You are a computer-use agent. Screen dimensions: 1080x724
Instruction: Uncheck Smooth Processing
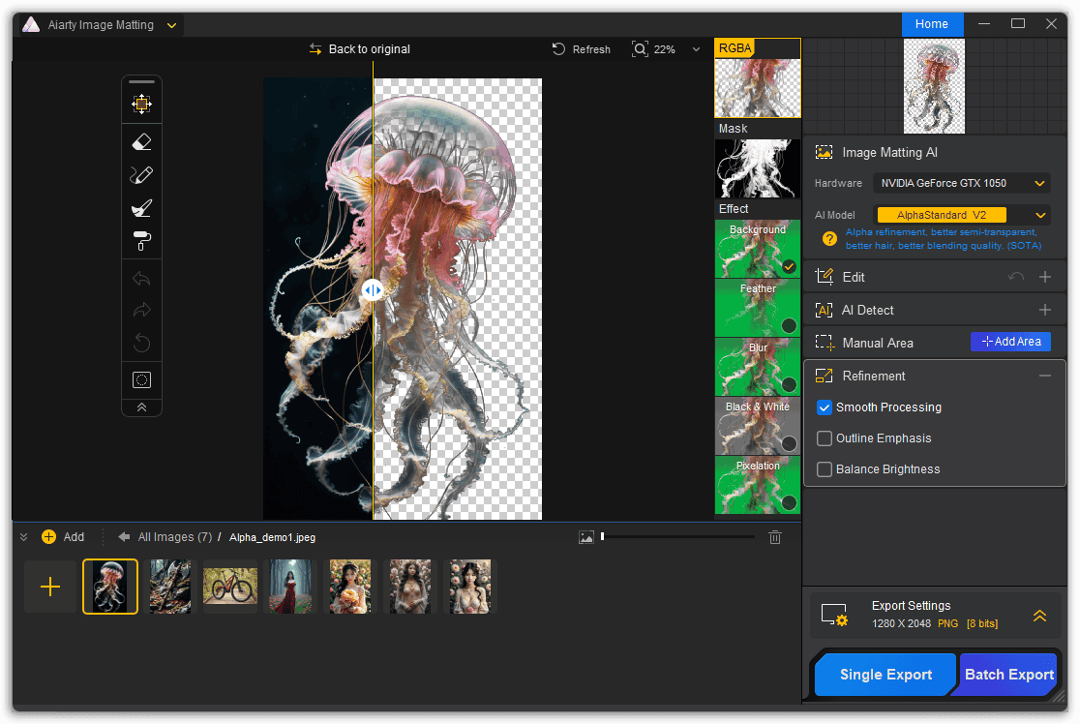(825, 407)
